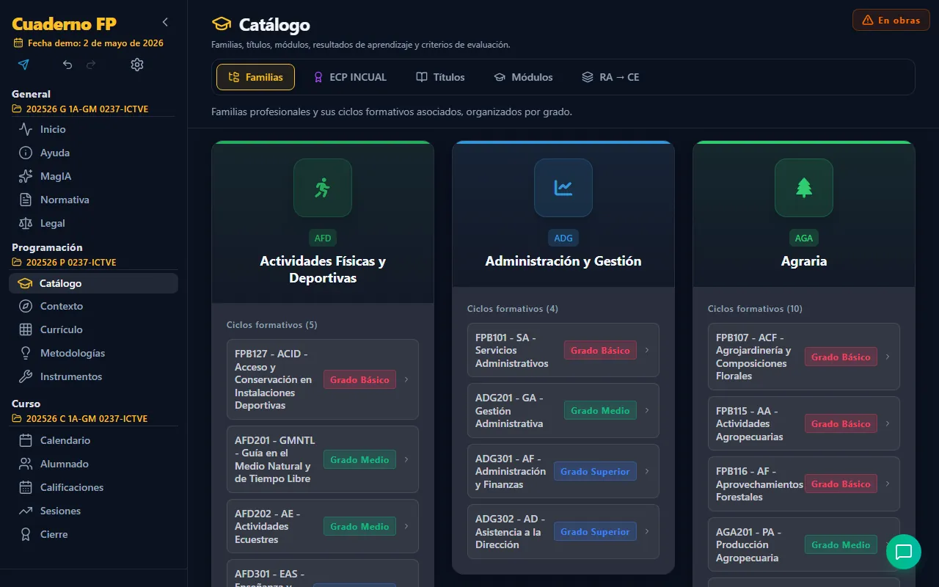Click the paper plane send icon
The image size is (939, 587).
click(23, 65)
